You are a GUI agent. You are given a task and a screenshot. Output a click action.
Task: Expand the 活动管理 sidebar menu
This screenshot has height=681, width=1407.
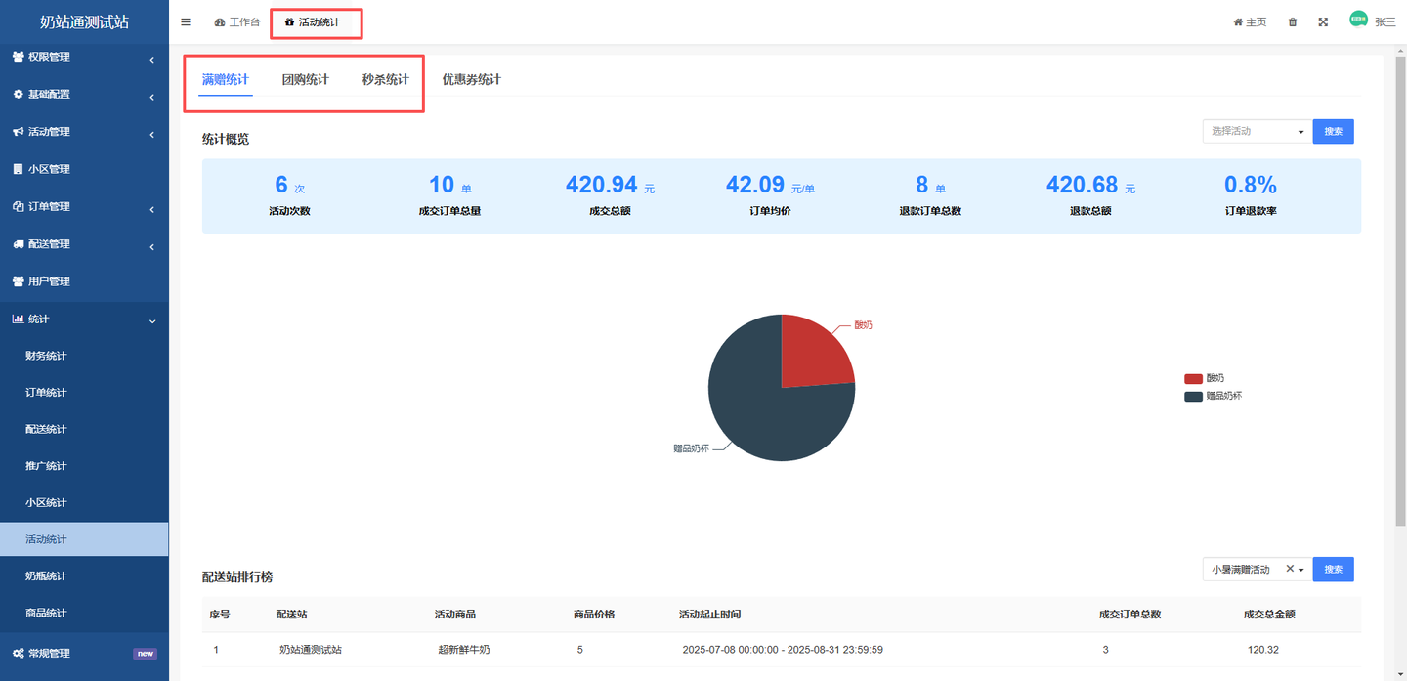84,132
